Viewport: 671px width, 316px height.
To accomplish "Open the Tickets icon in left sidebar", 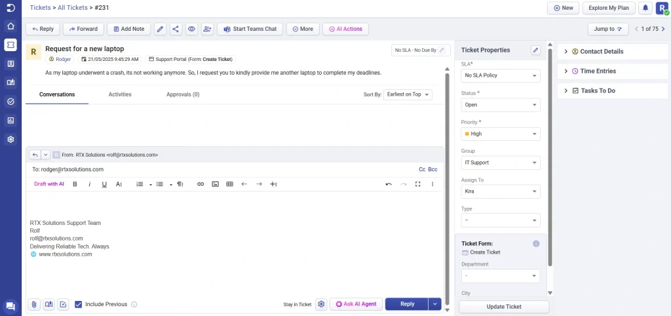I will 10,45.
